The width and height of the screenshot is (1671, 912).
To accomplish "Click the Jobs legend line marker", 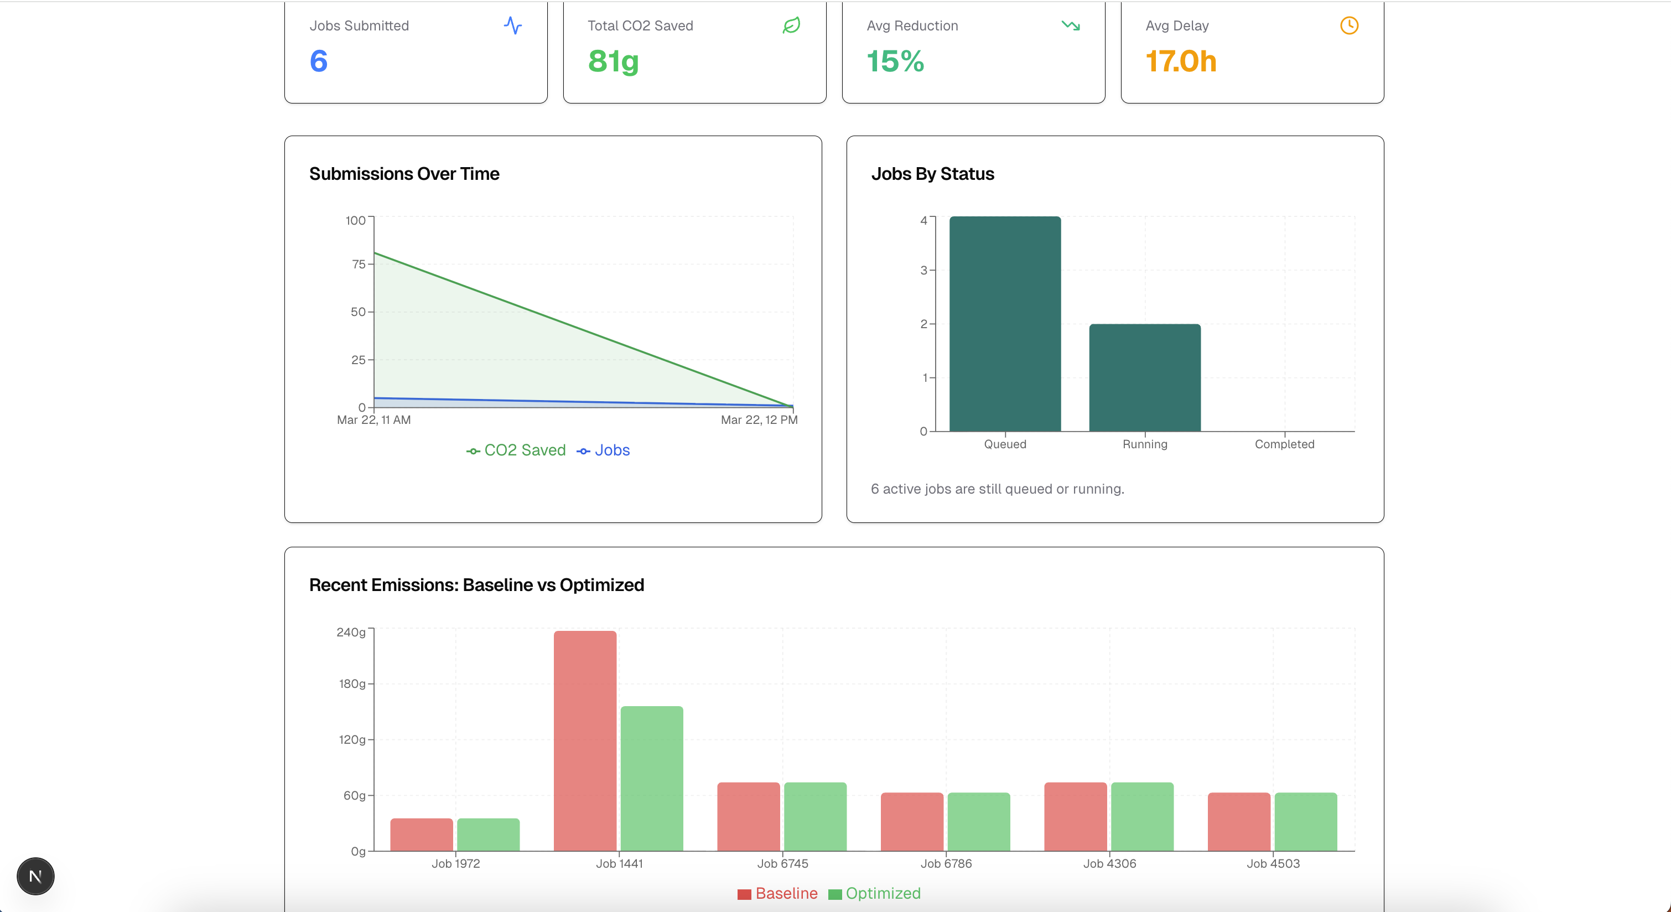I will 583,452.
